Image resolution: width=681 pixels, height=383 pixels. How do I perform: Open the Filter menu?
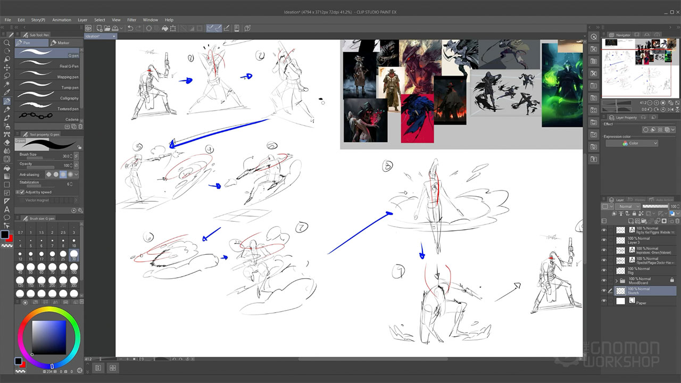(x=131, y=20)
